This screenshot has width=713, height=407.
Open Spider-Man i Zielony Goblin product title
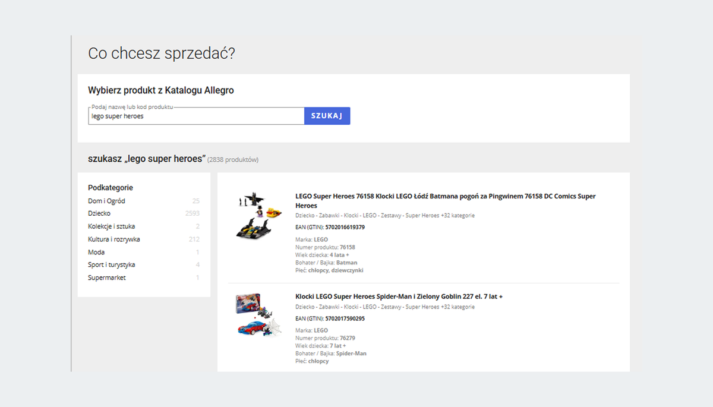click(399, 296)
